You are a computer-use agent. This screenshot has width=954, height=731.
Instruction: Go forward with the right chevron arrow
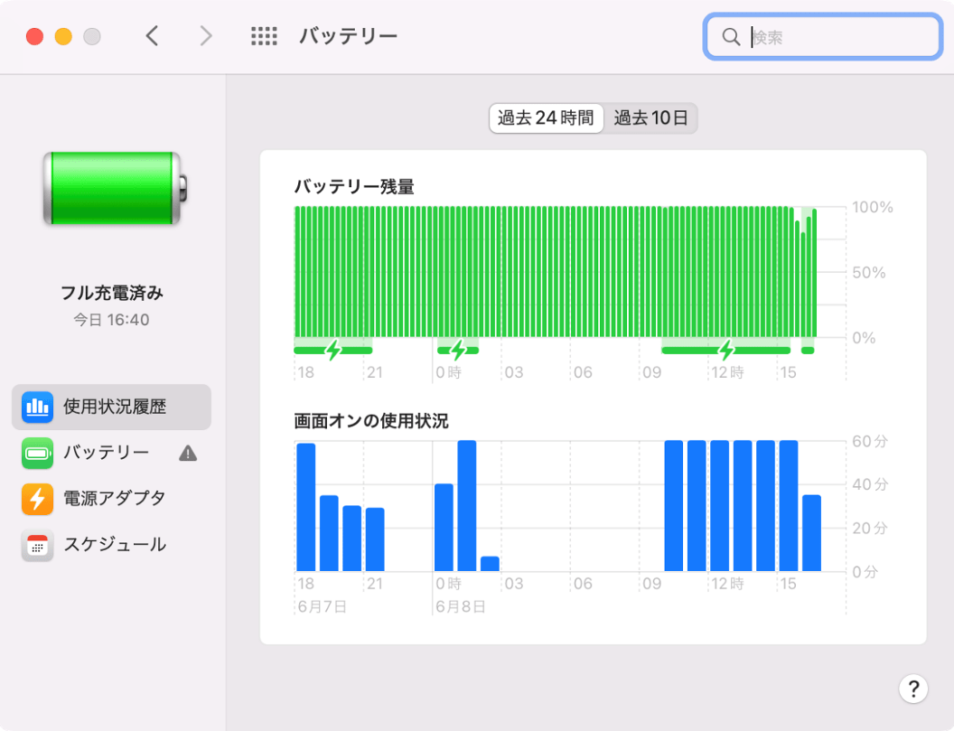click(x=206, y=36)
